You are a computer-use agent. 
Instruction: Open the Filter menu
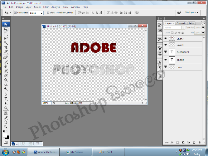coord(46,7)
